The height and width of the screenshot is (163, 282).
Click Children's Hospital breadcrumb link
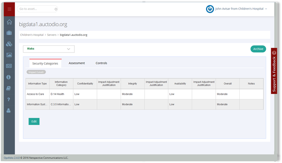coord(32,35)
